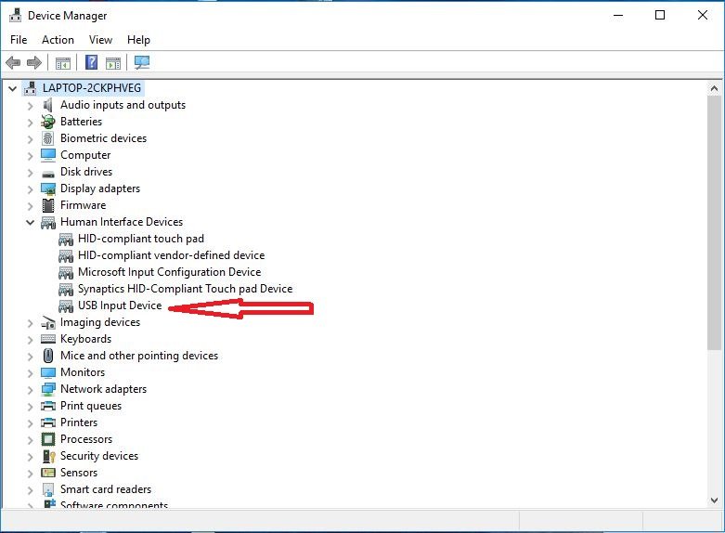Collapse the Human Interface Devices category
Screen dimensions: 725x533
click(x=30, y=223)
